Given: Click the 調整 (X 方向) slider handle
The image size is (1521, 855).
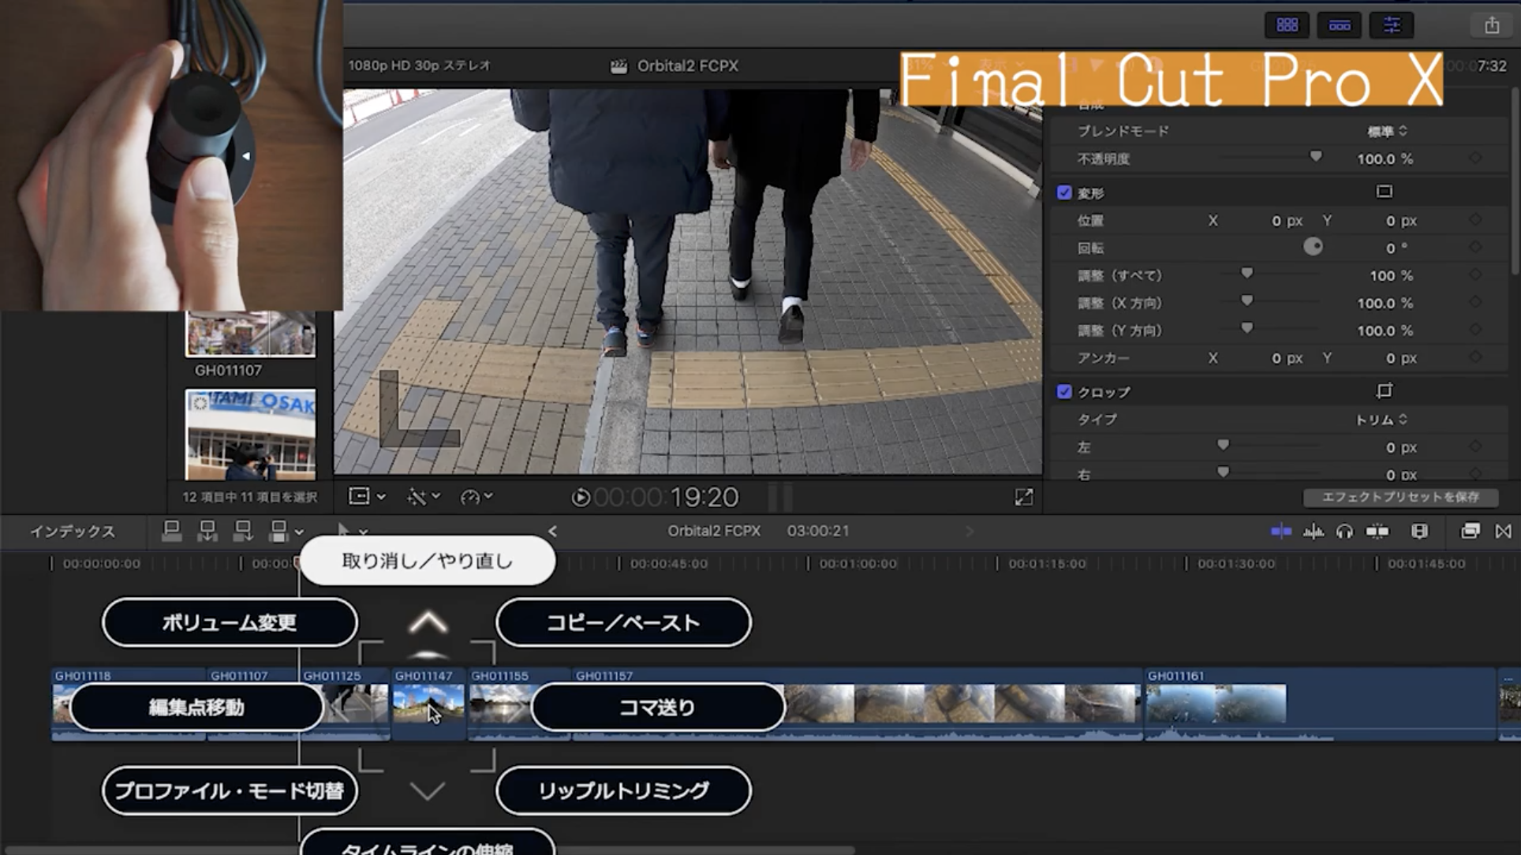Looking at the screenshot, I should pos(1246,301).
